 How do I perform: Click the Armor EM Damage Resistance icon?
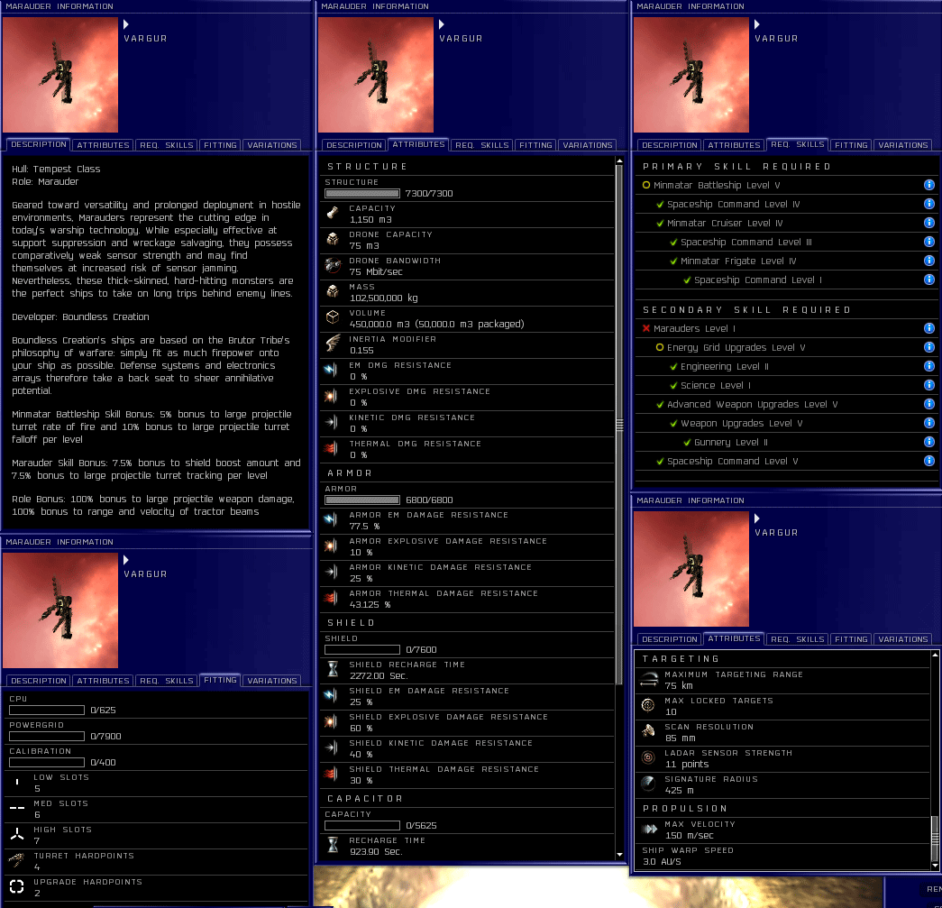coord(331,519)
